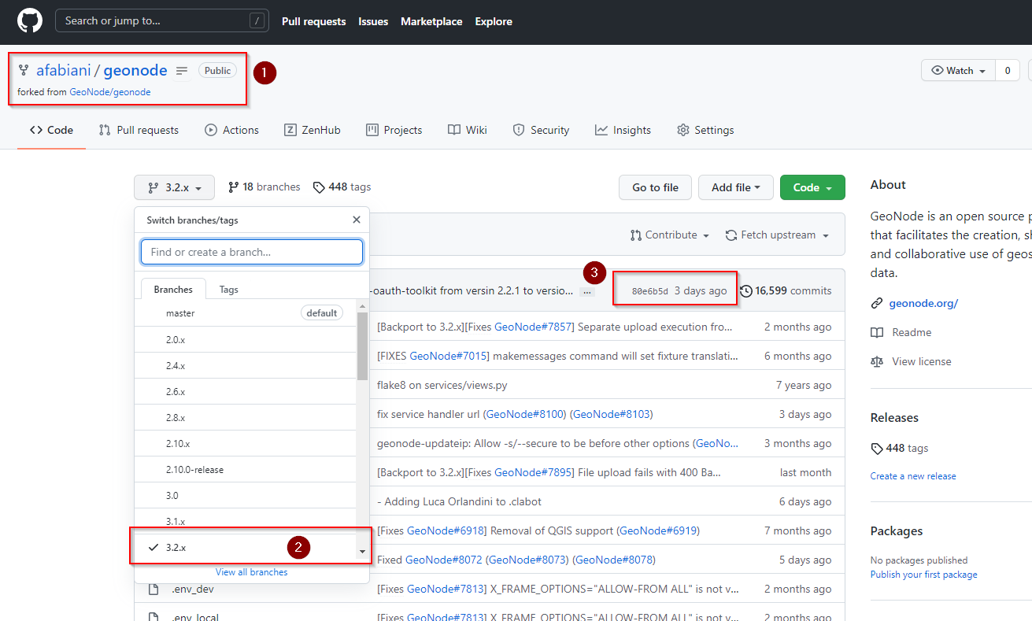The width and height of the screenshot is (1032, 621).
Task: Open the ZenHub tab
Action: 313,130
